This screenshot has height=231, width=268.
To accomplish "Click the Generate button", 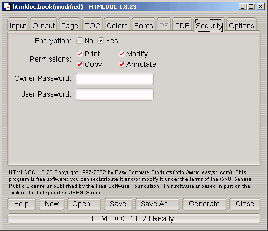I will pos(204,204).
